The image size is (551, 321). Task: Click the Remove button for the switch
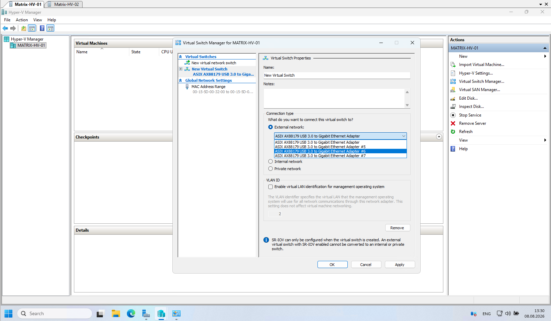(397, 228)
